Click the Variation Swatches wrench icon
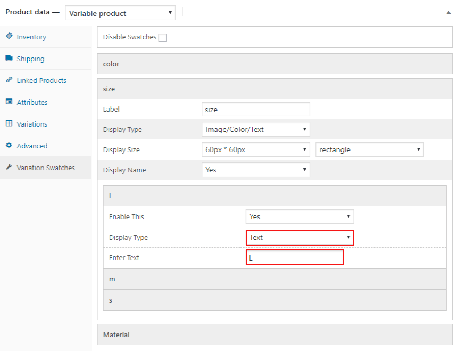Viewport: 458px width, 351px height. click(x=9, y=167)
